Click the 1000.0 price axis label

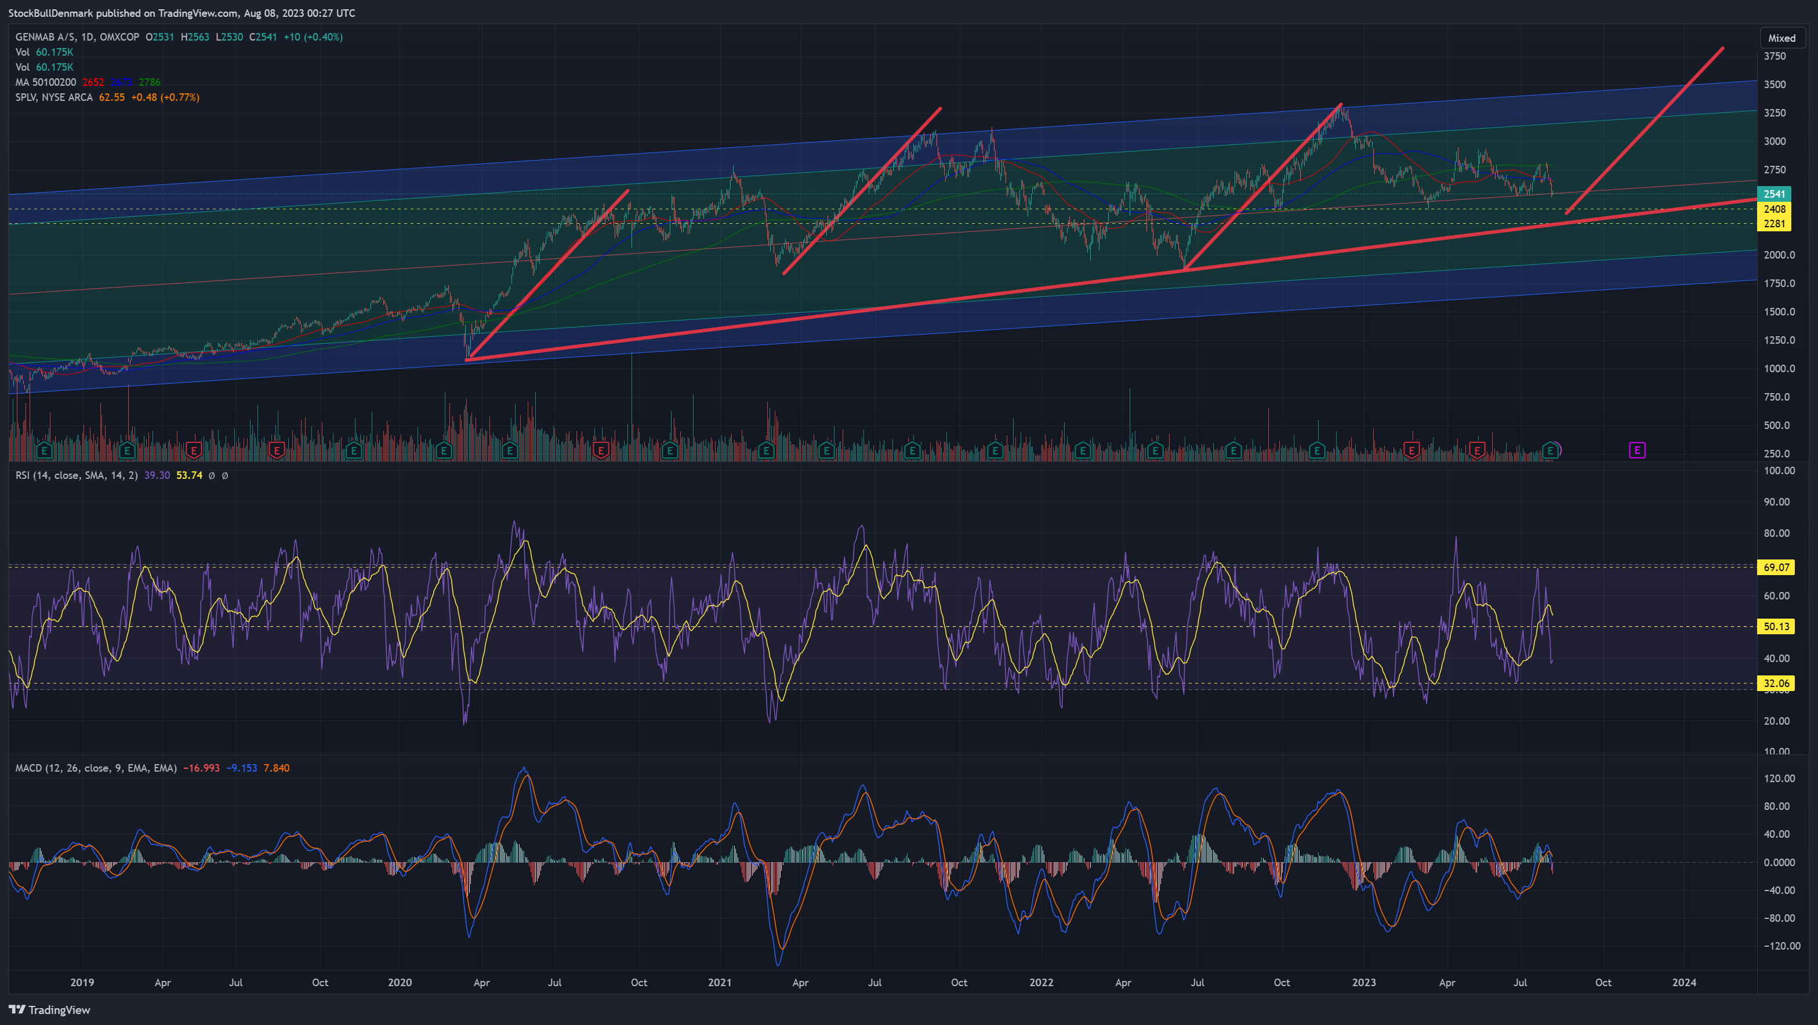pyautogui.click(x=1779, y=368)
